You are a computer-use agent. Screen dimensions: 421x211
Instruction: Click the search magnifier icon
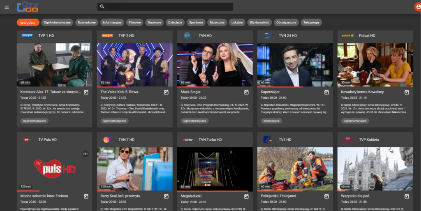tap(102, 7)
